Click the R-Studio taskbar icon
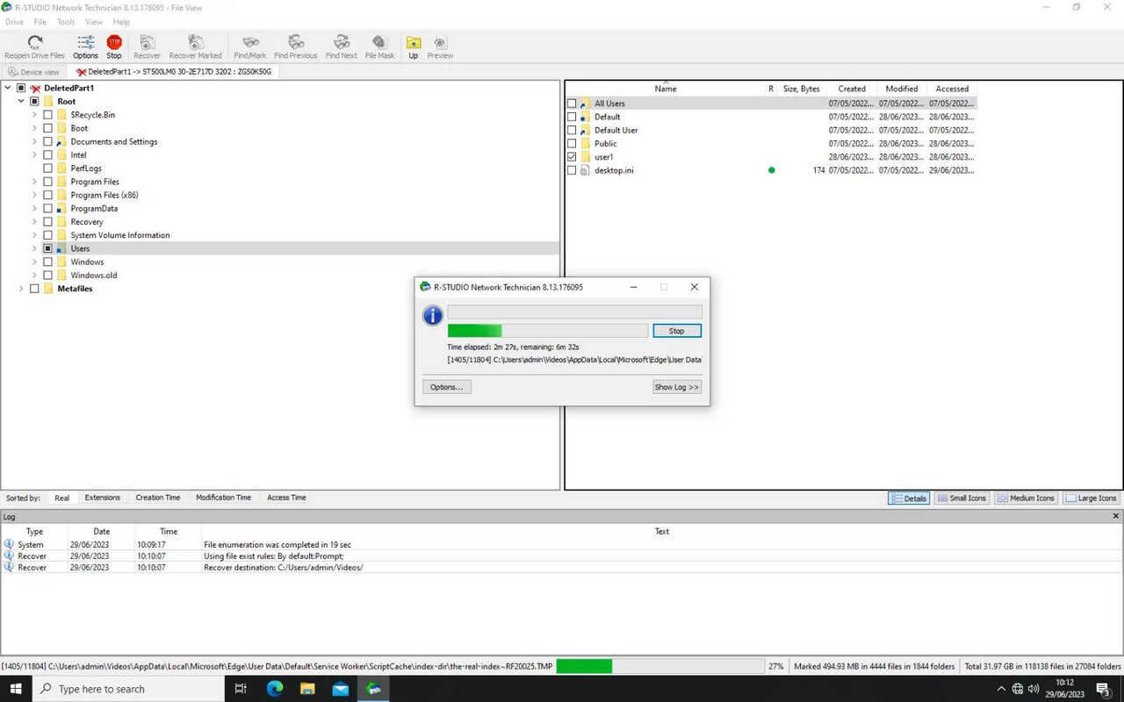The height and width of the screenshot is (702, 1124). pos(374,689)
